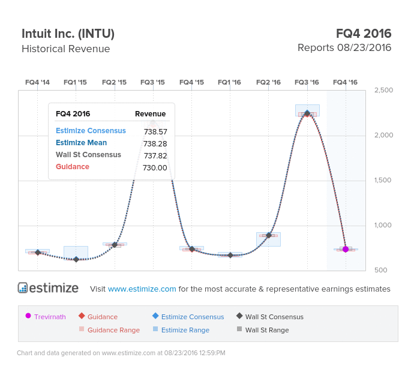Click the Historical Revenue subtitle
The image size is (411, 372).
coord(66,49)
